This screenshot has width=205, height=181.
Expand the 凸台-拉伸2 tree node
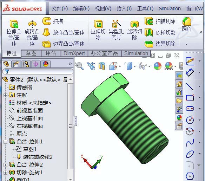pos(5,165)
